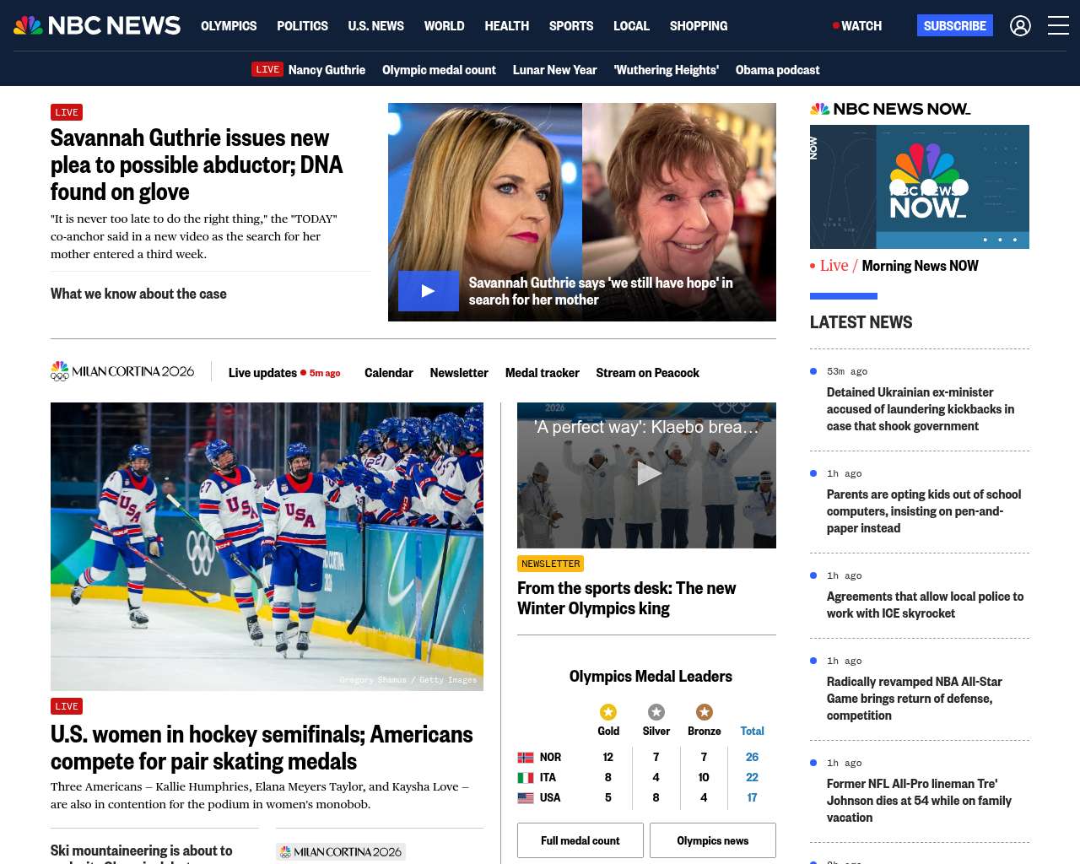The width and height of the screenshot is (1080, 864).
Task: Open the user account profile icon
Action: click(x=1020, y=26)
